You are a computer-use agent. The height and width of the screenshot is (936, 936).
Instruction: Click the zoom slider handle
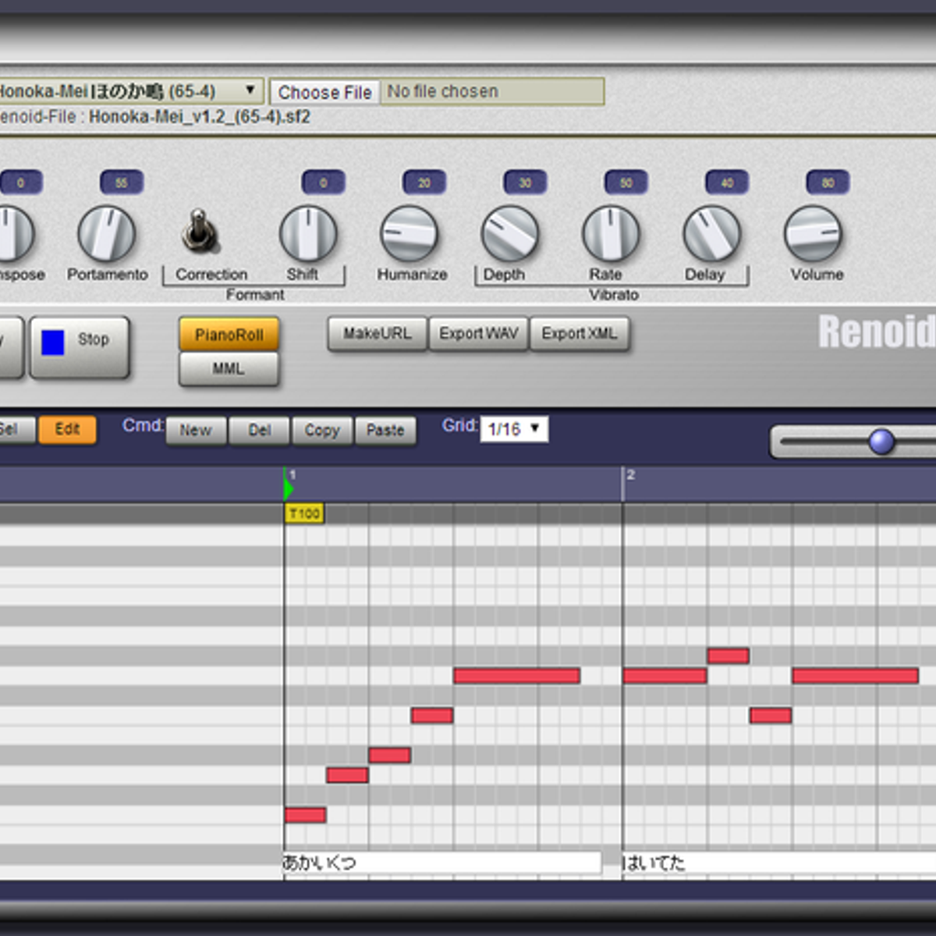pos(881,441)
